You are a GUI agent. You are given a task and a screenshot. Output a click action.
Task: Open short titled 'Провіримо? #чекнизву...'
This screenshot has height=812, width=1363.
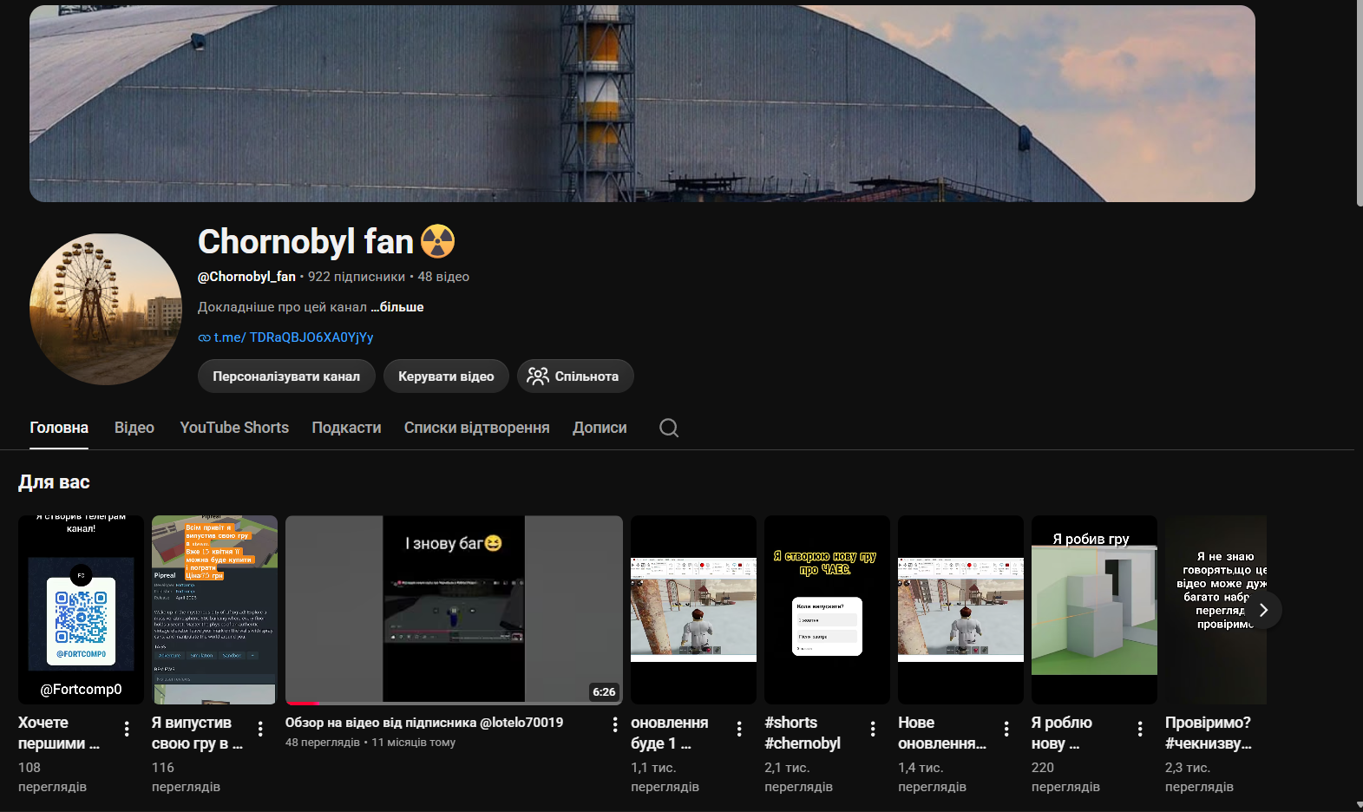coord(1209,733)
